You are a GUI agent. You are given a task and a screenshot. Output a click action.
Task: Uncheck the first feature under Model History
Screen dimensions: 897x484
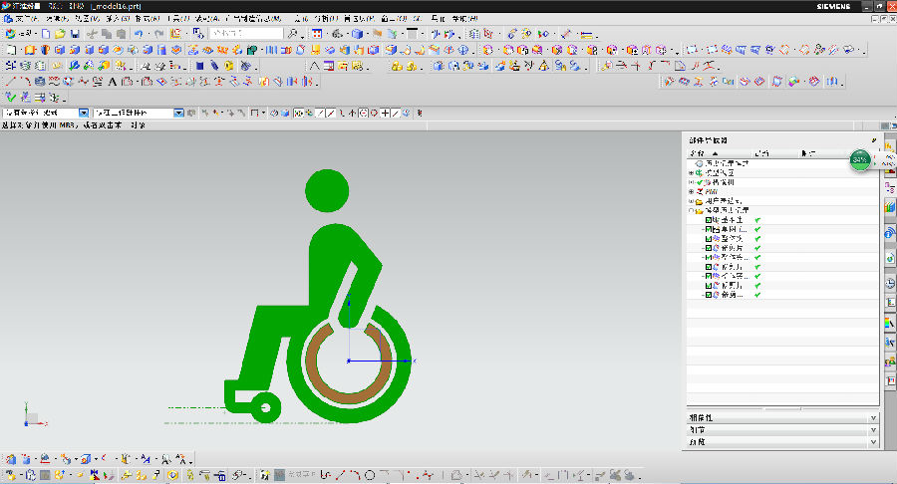(x=709, y=220)
